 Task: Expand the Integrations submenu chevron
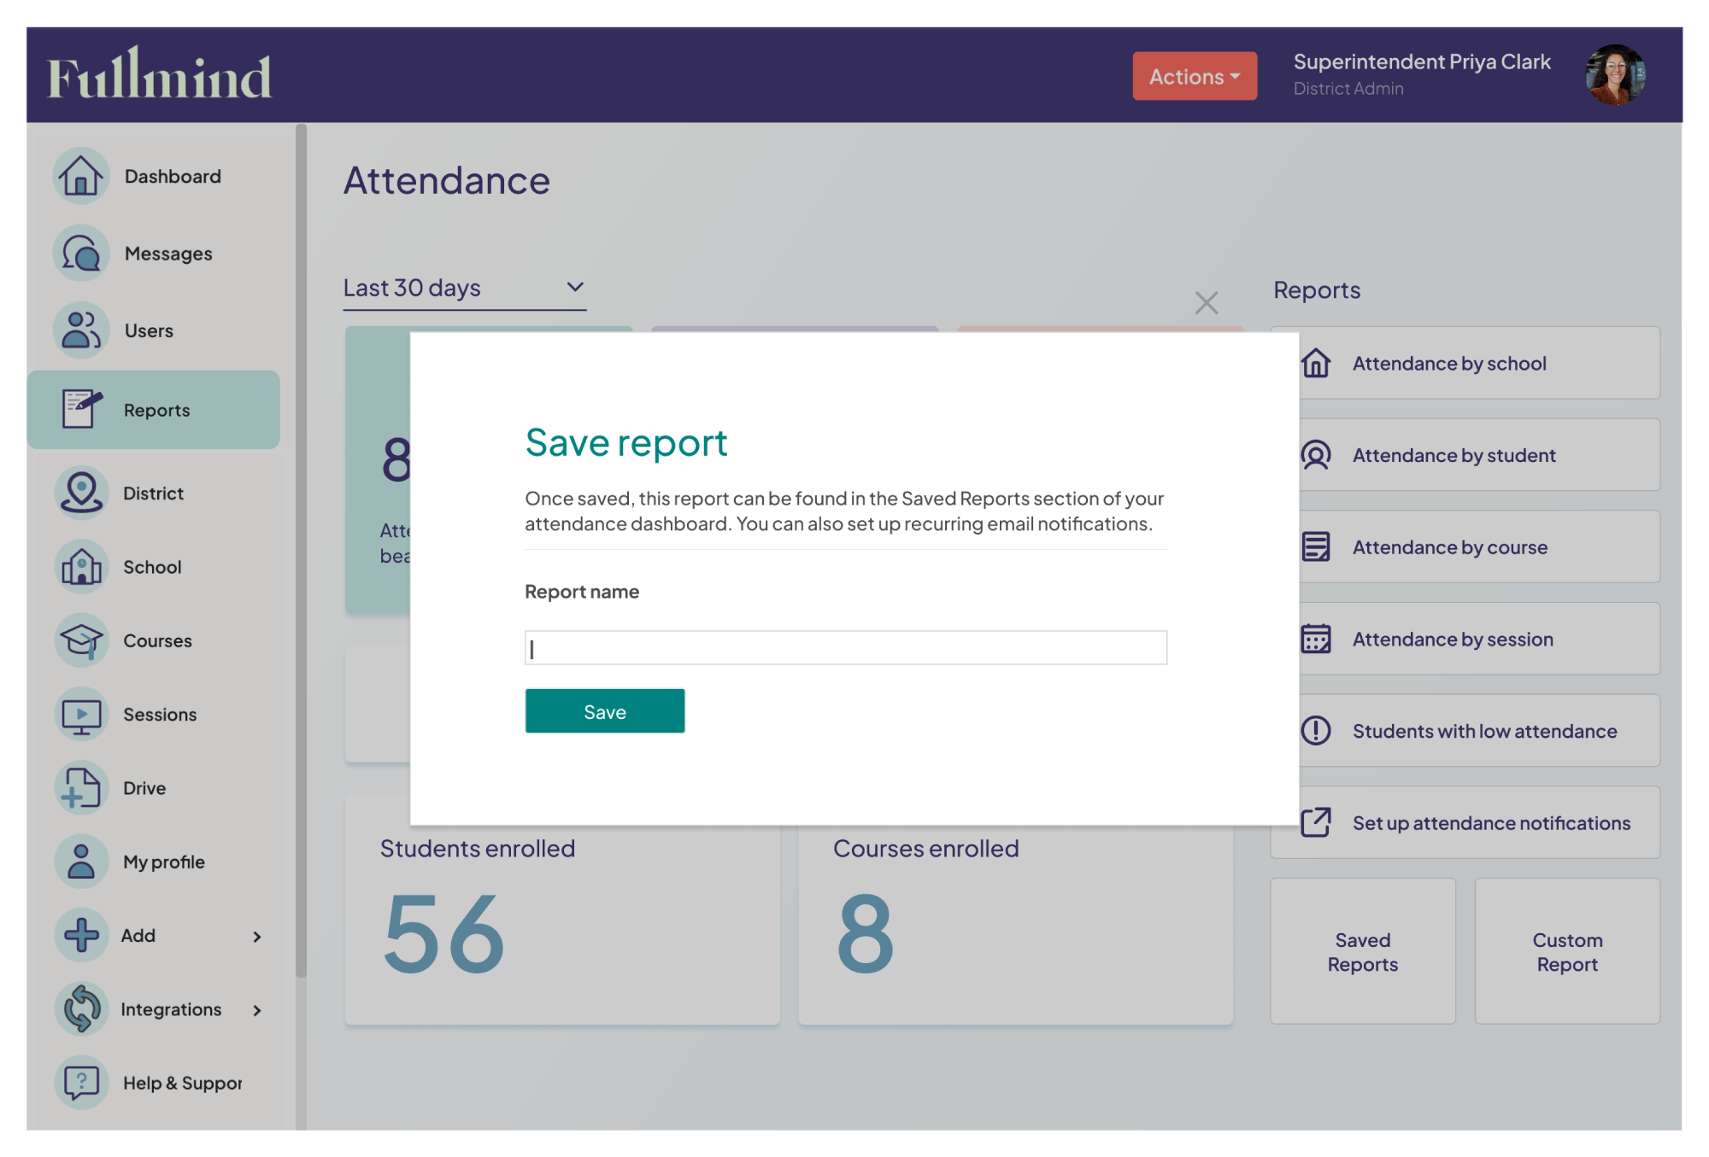pyautogui.click(x=256, y=1010)
